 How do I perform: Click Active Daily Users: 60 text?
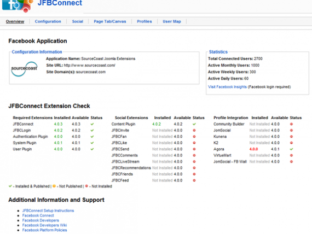pyautogui.click(x=228, y=79)
